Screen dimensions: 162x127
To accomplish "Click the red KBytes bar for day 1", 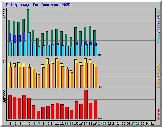I will point(10,107).
